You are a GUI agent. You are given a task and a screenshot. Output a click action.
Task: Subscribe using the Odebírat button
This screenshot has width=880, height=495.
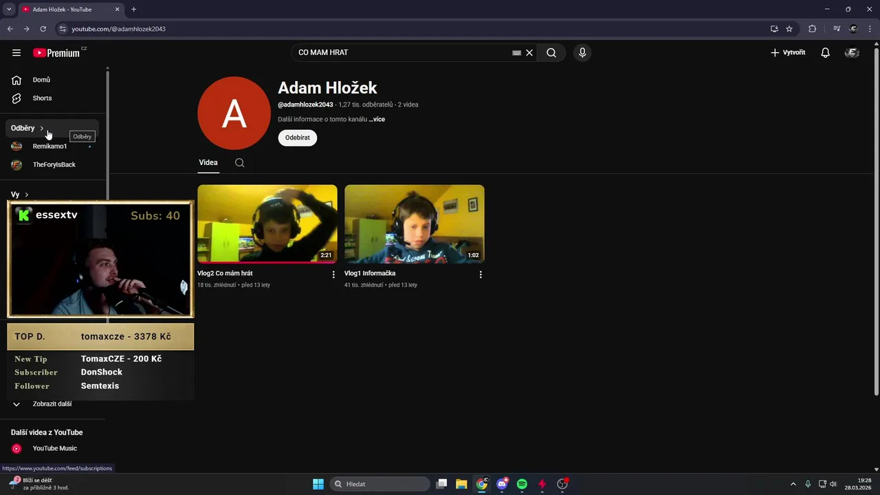click(x=298, y=137)
